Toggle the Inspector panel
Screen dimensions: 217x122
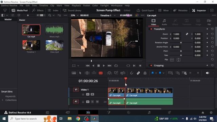(199, 11)
